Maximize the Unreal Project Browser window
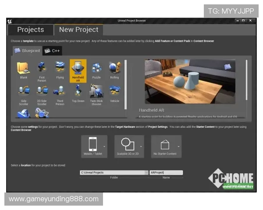The height and width of the screenshot is (210, 263). pos(243,21)
